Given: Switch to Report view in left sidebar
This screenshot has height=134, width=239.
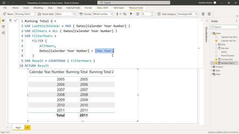Looking at the screenshot, I should (x=3, y=20).
